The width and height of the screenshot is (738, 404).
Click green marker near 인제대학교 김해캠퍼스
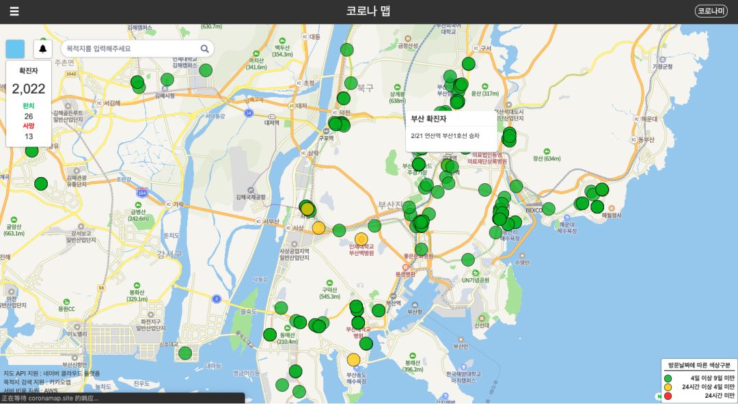(206, 70)
